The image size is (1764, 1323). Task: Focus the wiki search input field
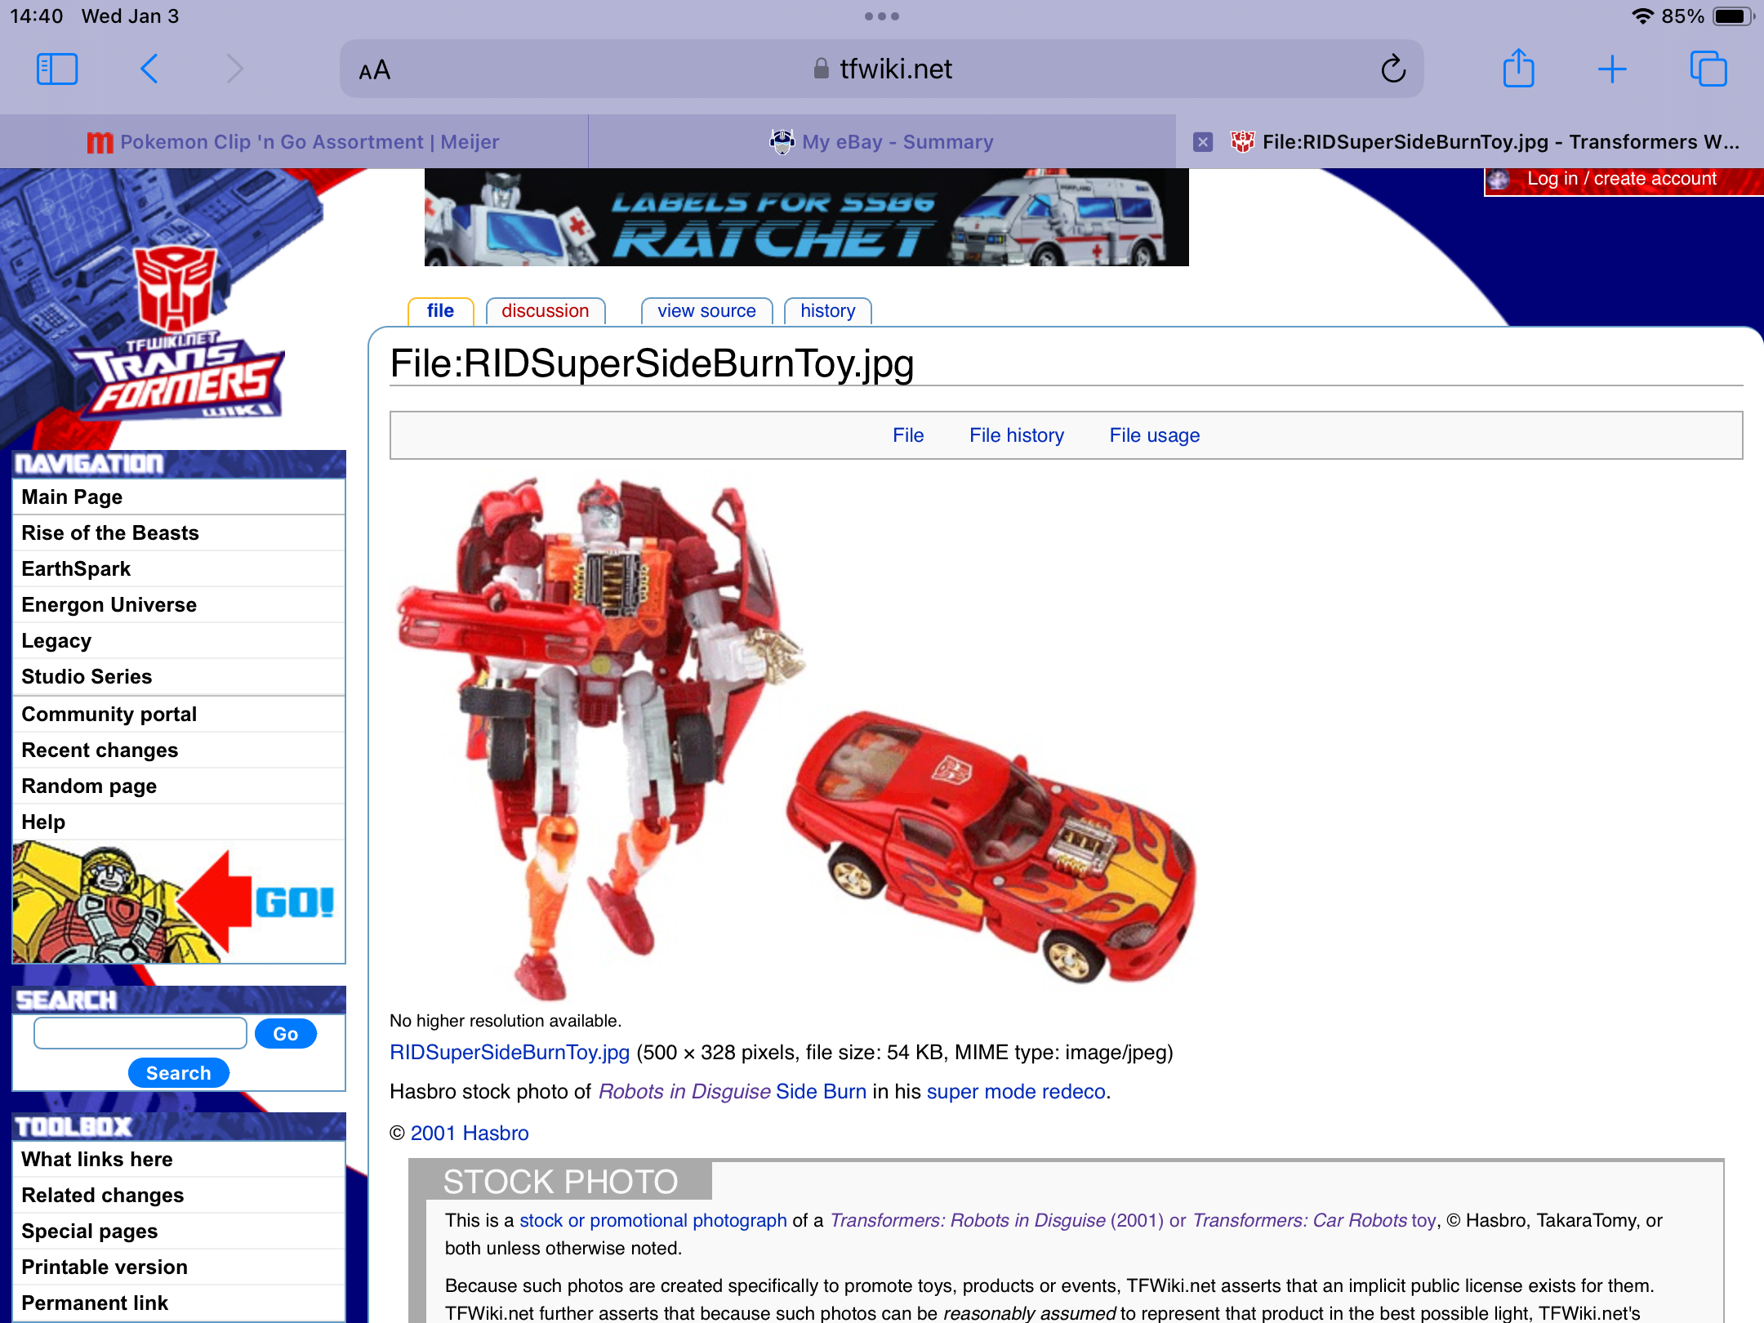[x=140, y=1033]
